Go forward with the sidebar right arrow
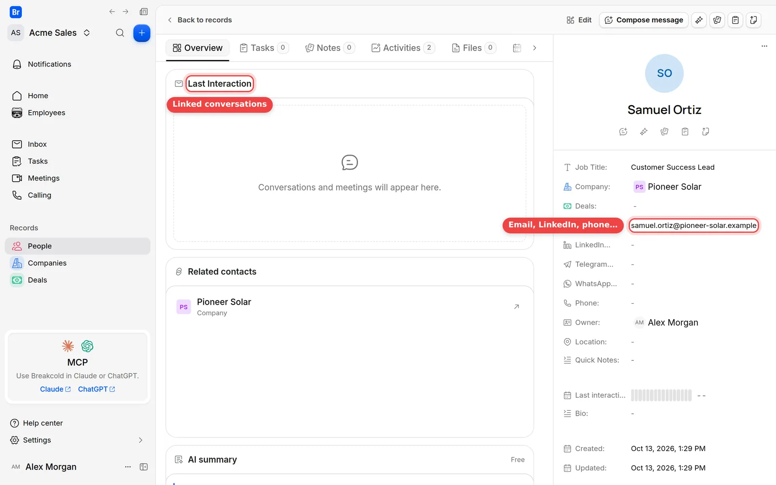The image size is (776, 485). point(126,12)
